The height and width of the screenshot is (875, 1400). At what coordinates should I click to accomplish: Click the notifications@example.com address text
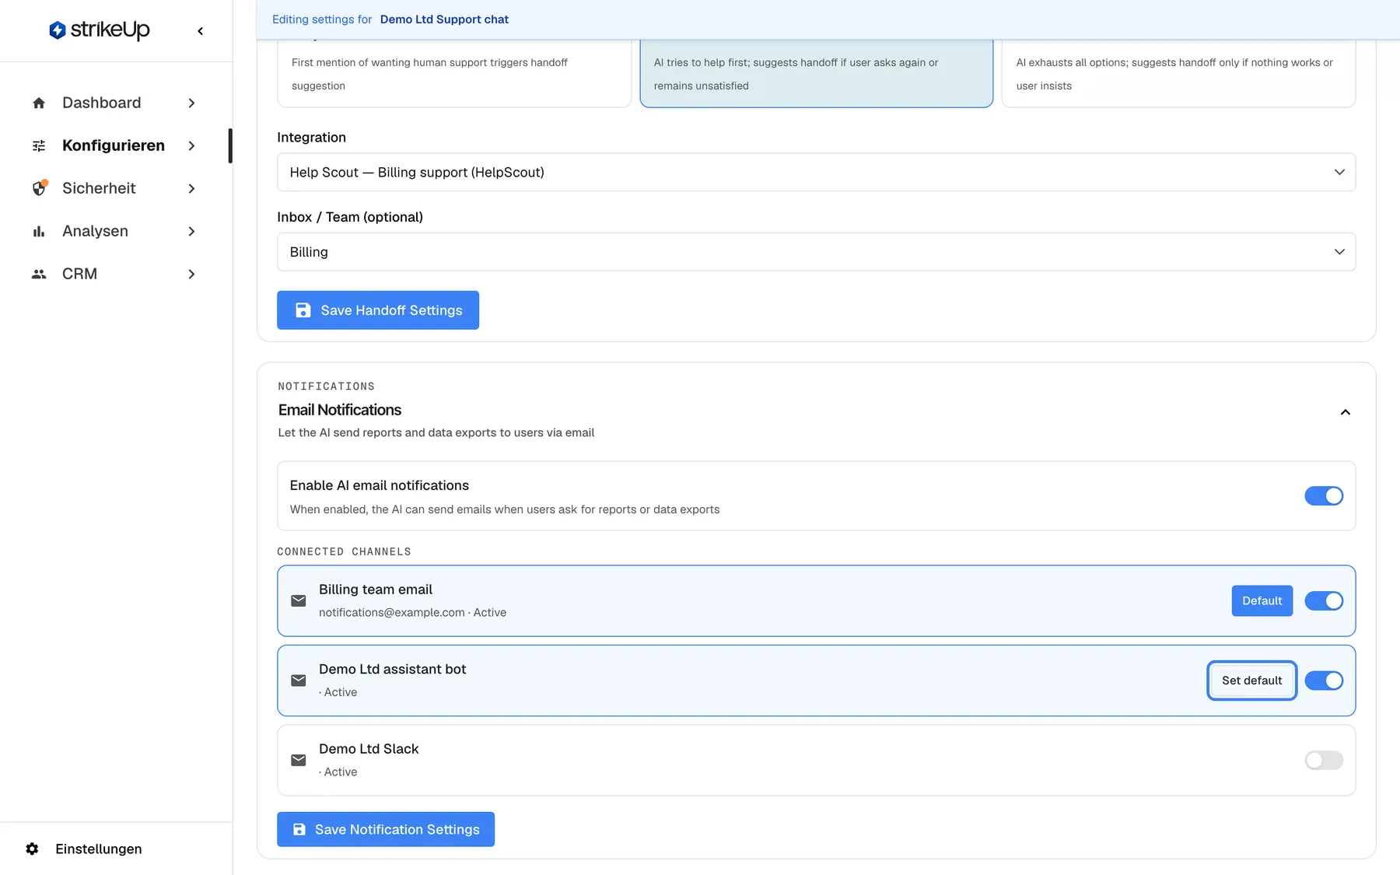point(391,613)
